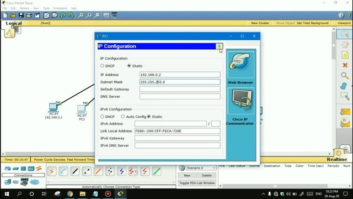Choose the Phone cable connection
Viewport: 353px width, 199px height.
tap(110, 171)
